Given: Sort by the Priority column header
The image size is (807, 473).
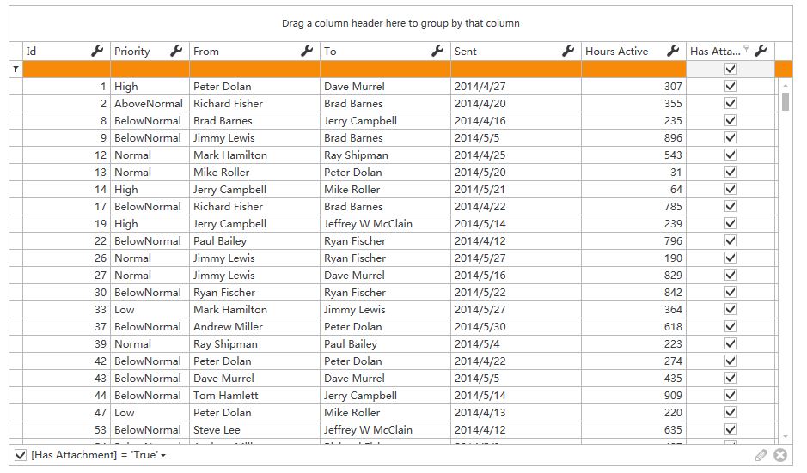Looking at the screenshot, I should tap(132, 51).
